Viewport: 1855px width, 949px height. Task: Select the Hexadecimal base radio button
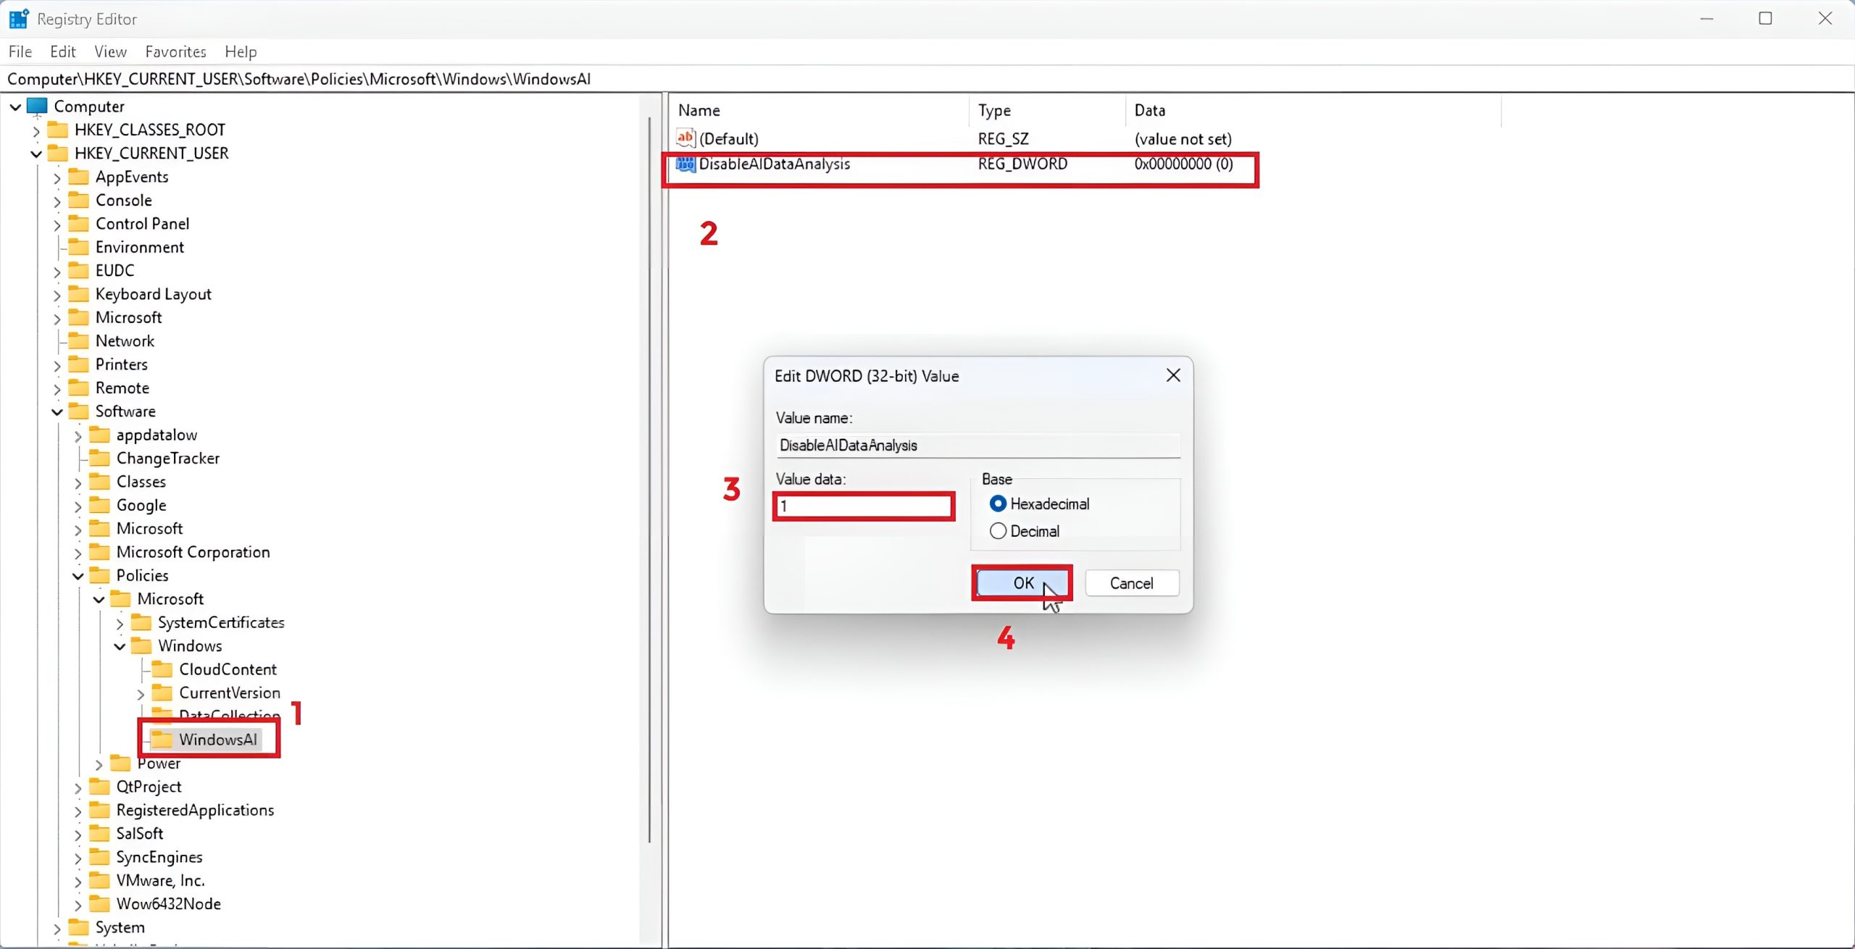[x=998, y=503]
